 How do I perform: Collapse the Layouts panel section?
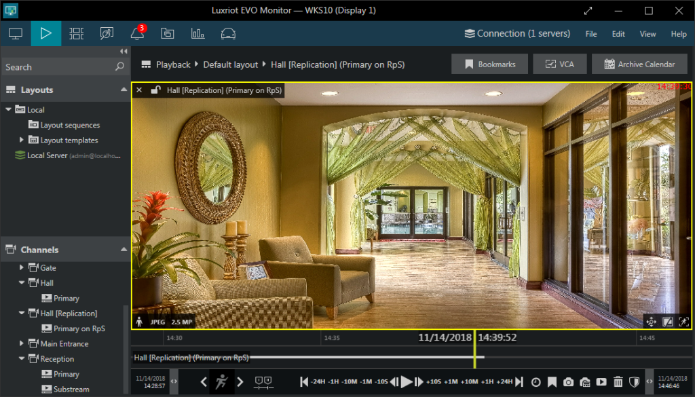[124, 90]
